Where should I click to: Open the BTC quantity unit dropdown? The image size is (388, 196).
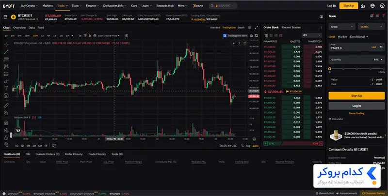tap(378, 60)
